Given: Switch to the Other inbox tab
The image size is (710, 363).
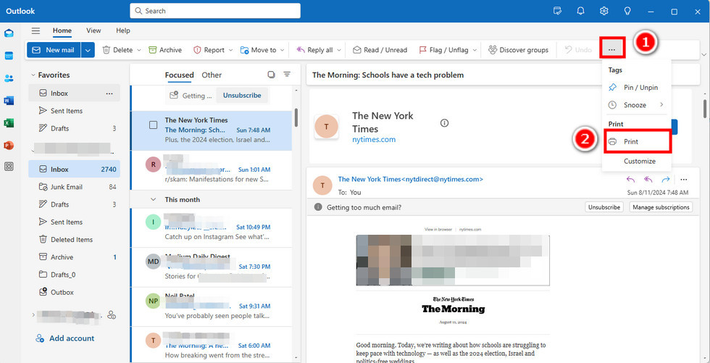Looking at the screenshot, I should (x=212, y=75).
